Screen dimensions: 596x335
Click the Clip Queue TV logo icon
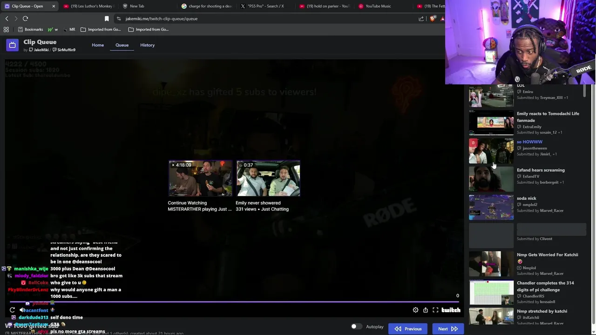pos(12,45)
